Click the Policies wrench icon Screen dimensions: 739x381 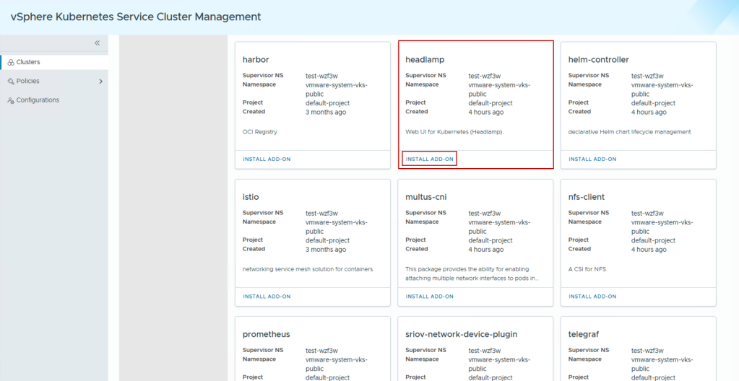tap(11, 82)
